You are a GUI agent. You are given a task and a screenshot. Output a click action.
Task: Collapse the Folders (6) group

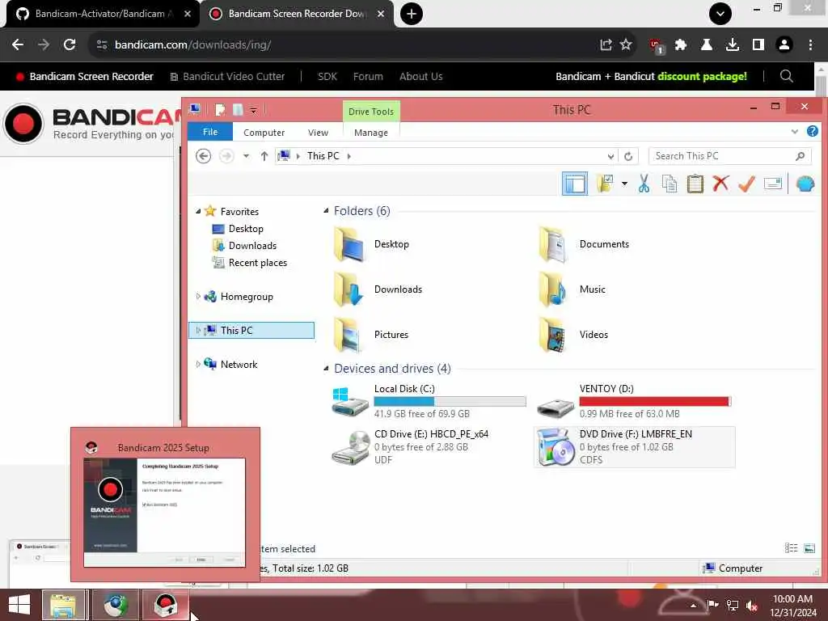327,211
